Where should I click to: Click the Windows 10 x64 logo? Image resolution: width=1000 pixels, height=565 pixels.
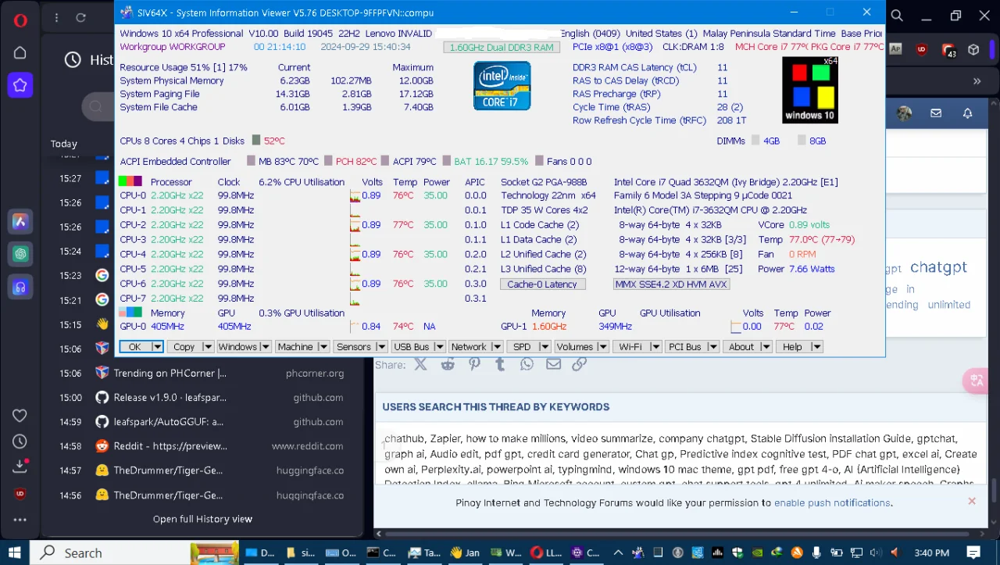[x=810, y=90]
